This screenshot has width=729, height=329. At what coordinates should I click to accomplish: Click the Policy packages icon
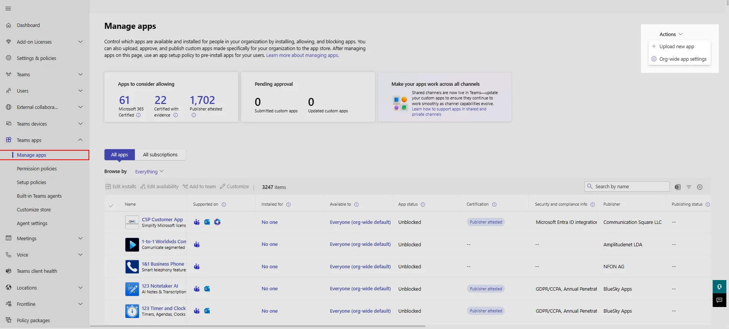tap(9, 320)
